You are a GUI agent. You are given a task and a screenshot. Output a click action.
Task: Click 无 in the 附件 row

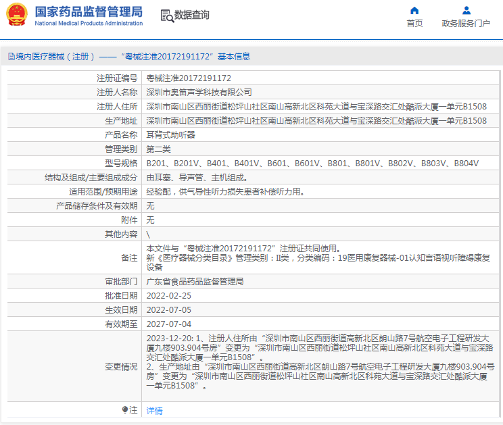click(150, 220)
